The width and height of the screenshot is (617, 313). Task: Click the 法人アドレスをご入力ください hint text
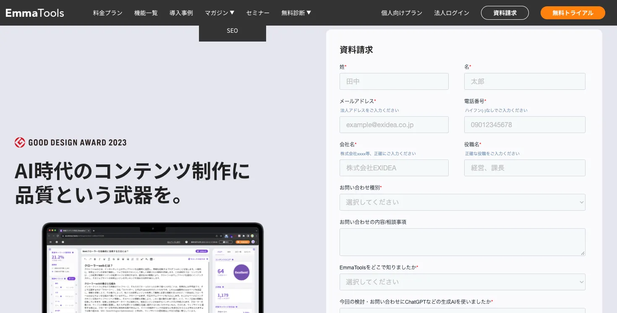(370, 110)
